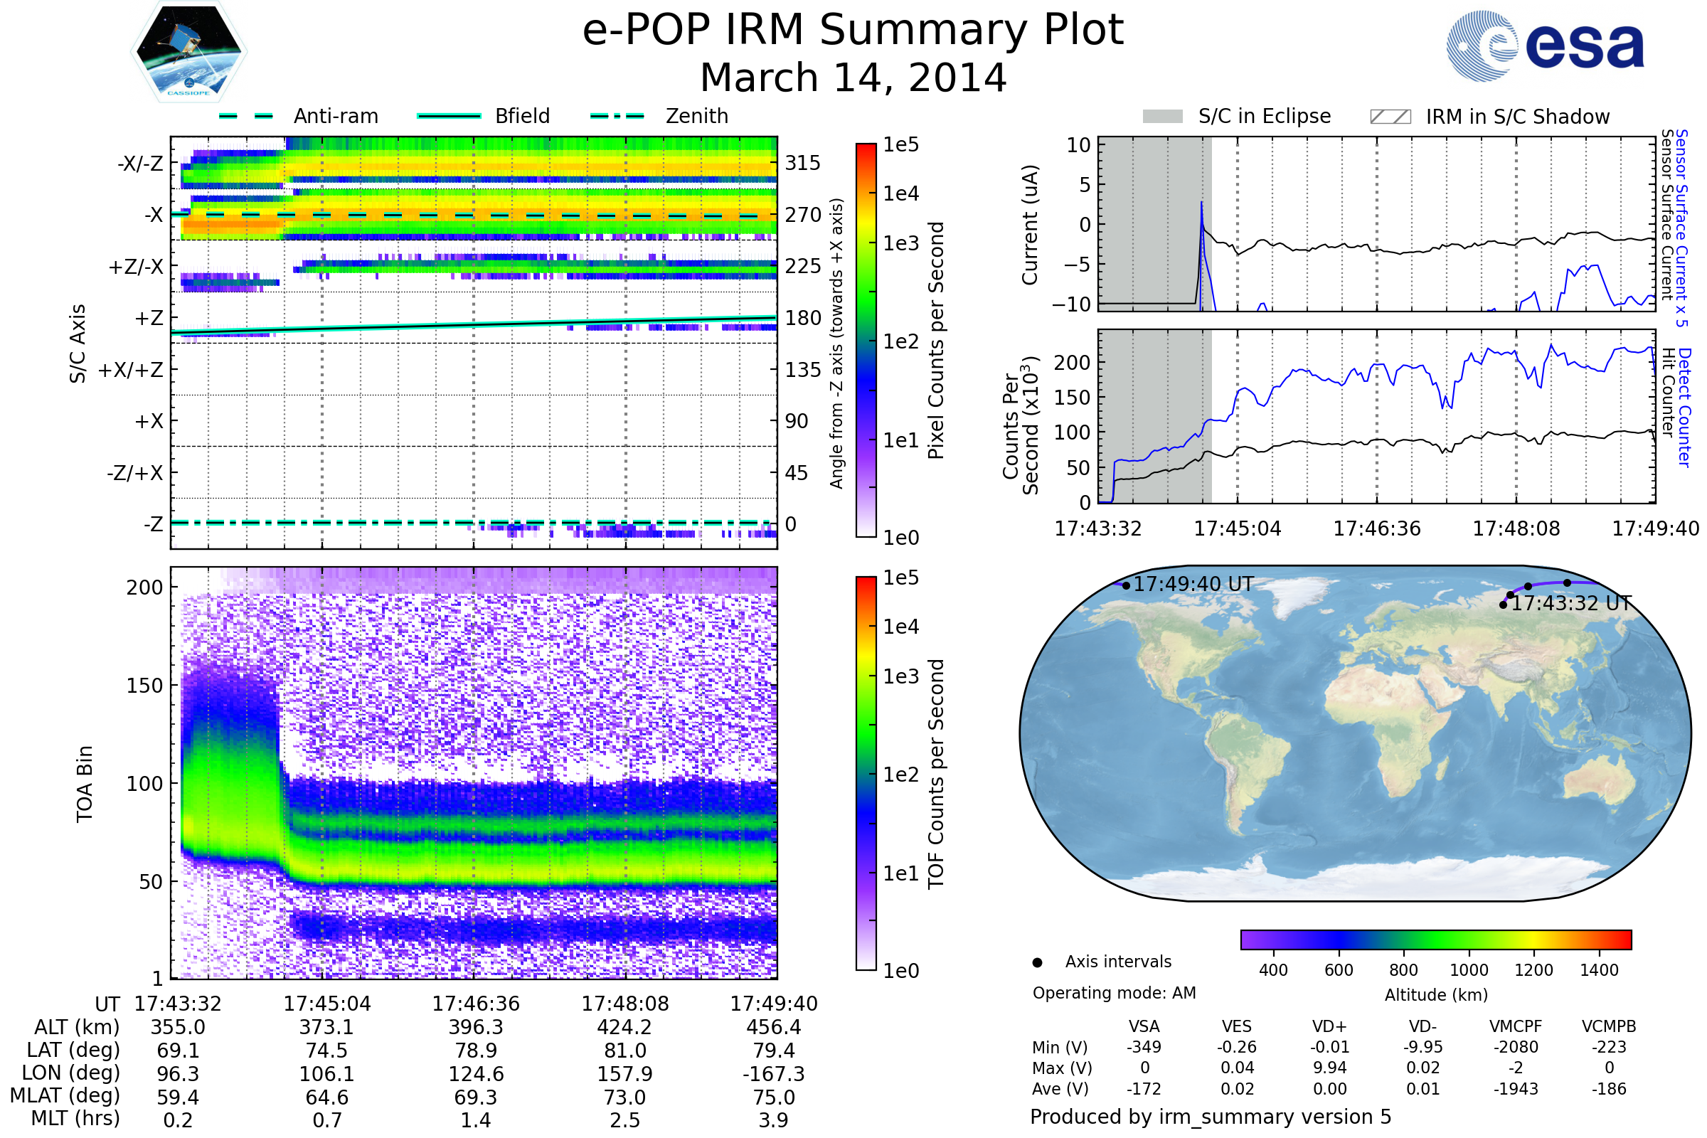Click the IRM in S/C Shadow hatched patch
The image size is (1707, 1138).
1390,117
